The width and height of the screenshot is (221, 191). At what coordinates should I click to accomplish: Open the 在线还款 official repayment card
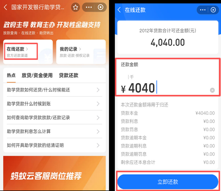[x=28, y=52]
